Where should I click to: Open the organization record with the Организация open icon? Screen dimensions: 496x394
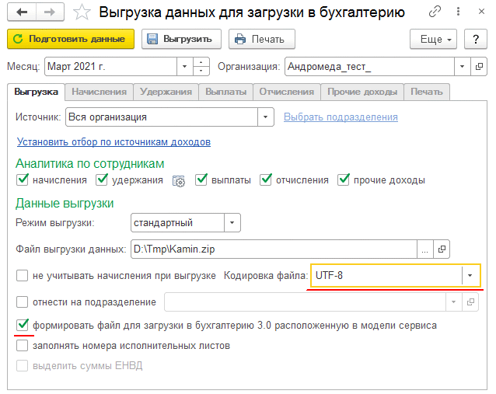tap(479, 66)
